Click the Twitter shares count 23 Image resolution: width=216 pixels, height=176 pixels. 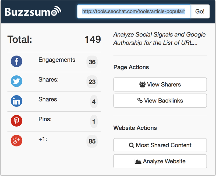92,82
